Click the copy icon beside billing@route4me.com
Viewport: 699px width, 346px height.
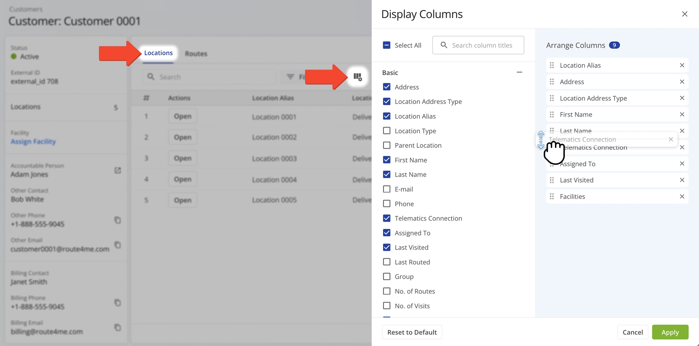point(117,328)
